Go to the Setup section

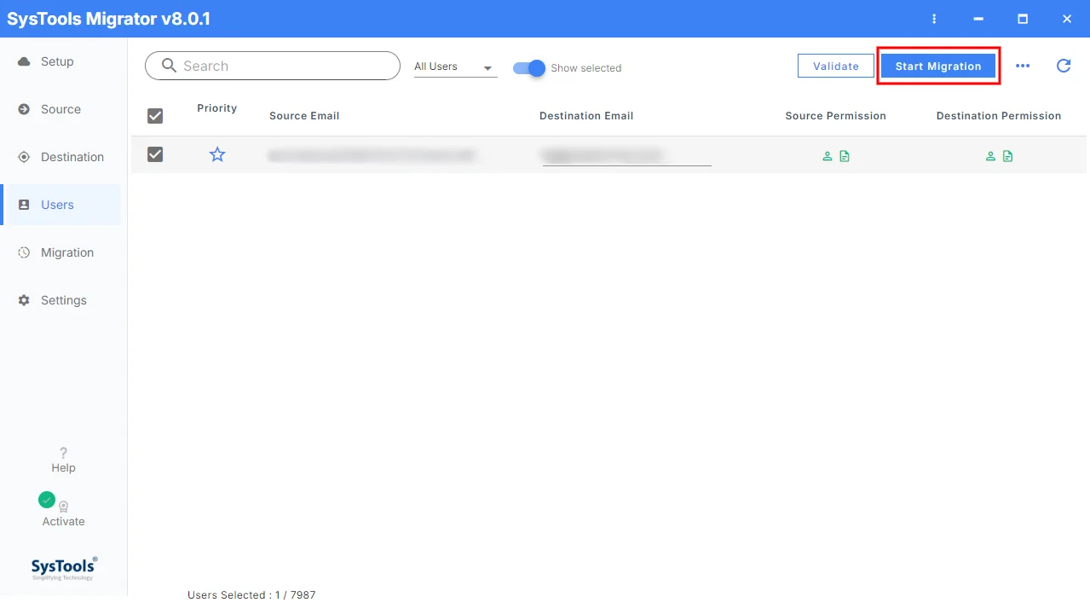coord(60,61)
